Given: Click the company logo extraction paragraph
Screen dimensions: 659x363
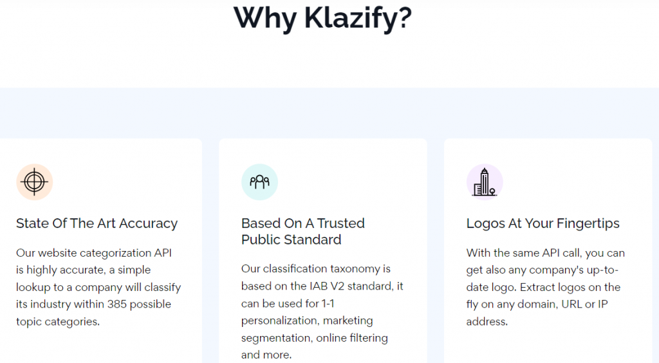Looking at the screenshot, I should 546,287.
